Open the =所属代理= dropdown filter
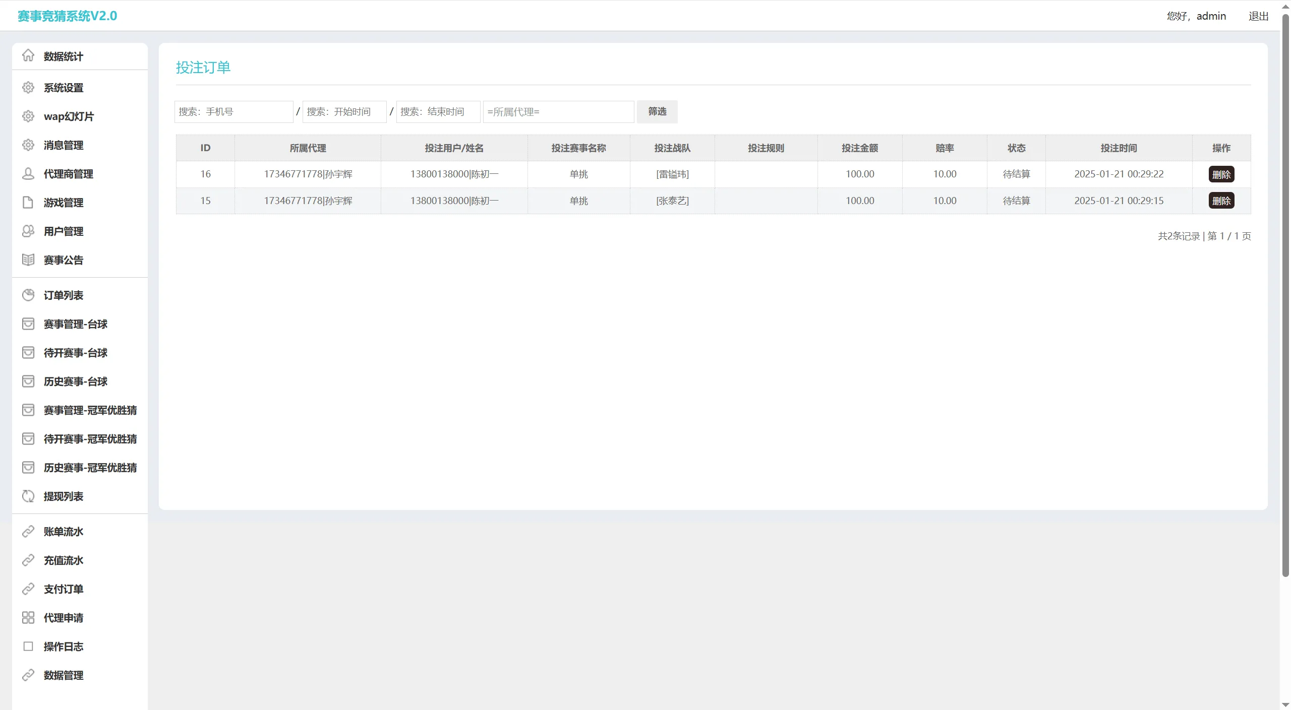 [x=558, y=112]
